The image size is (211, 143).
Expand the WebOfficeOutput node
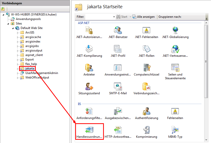coord(18,78)
